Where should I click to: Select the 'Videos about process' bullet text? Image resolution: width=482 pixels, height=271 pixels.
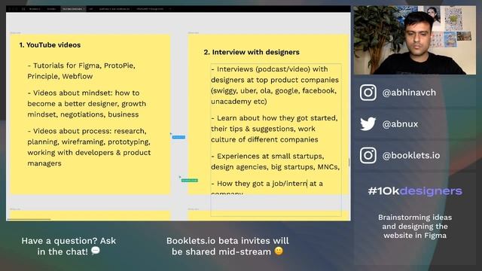pyautogui.click(x=89, y=148)
